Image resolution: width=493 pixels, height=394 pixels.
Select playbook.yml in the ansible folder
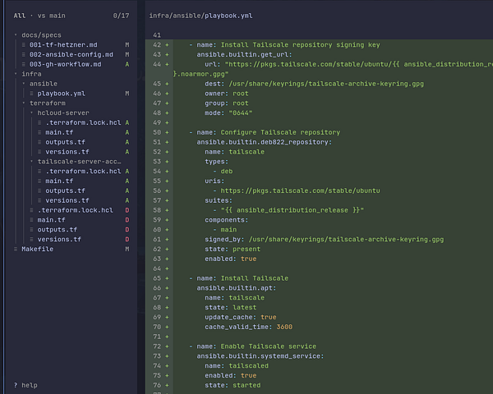[x=61, y=94]
